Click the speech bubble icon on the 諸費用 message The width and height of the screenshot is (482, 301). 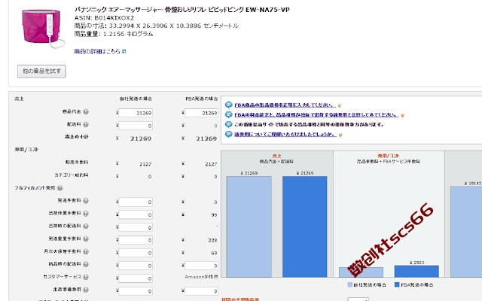[x=228, y=134]
